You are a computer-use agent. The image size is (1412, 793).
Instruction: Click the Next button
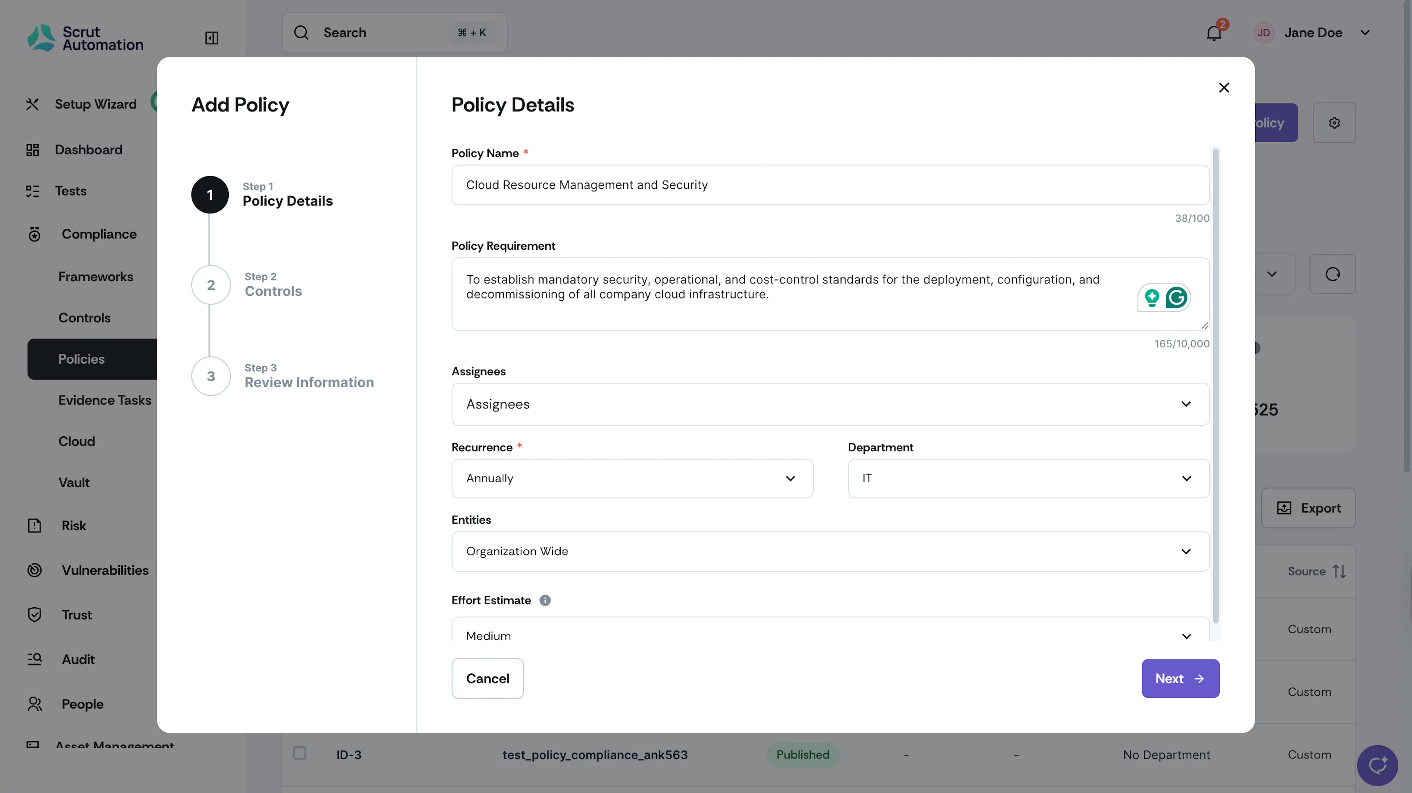[1180, 678]
